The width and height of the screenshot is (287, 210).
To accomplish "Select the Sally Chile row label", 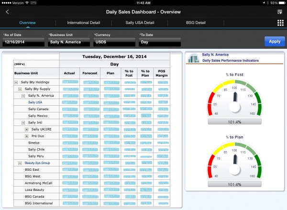I will 36,150.
